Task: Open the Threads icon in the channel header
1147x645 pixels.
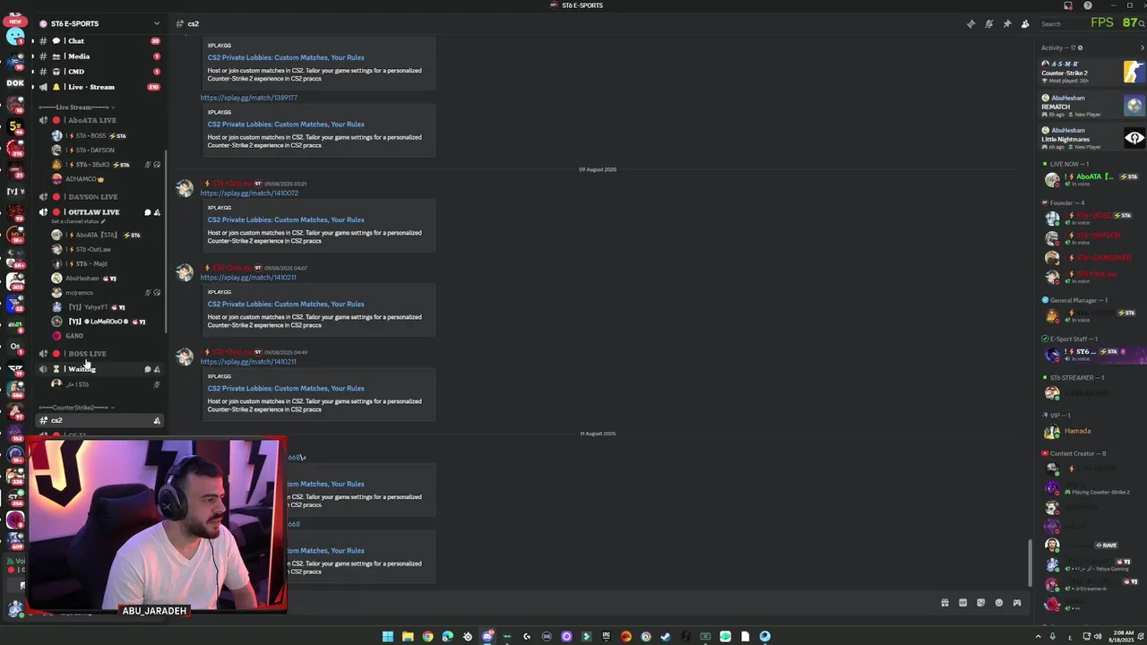Action: [970, 24]
